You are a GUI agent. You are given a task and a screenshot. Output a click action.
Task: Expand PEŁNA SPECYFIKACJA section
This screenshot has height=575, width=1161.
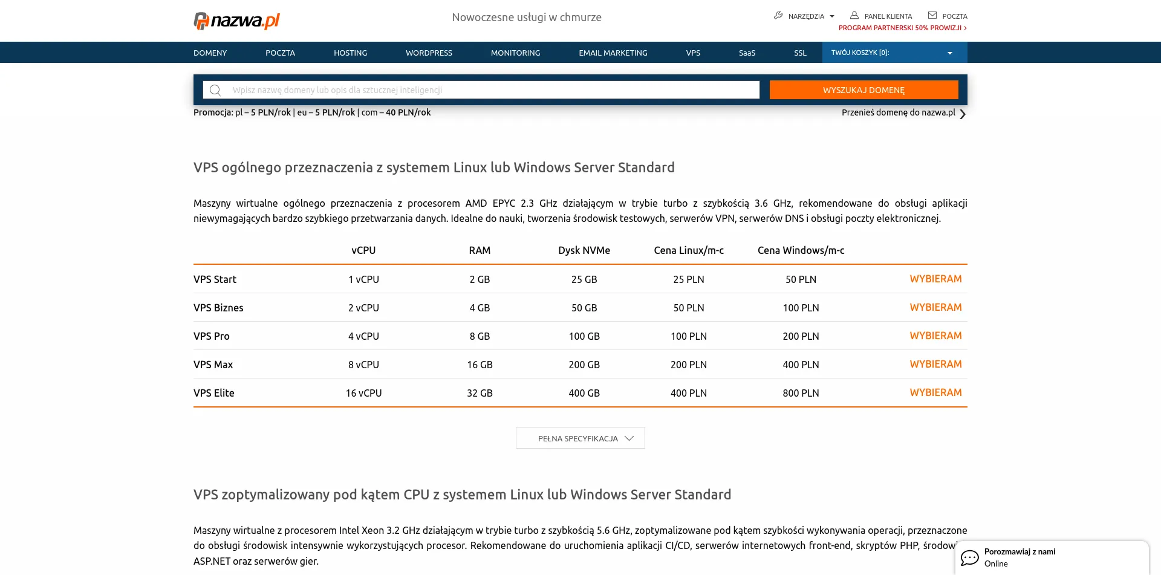pos(580,437)
